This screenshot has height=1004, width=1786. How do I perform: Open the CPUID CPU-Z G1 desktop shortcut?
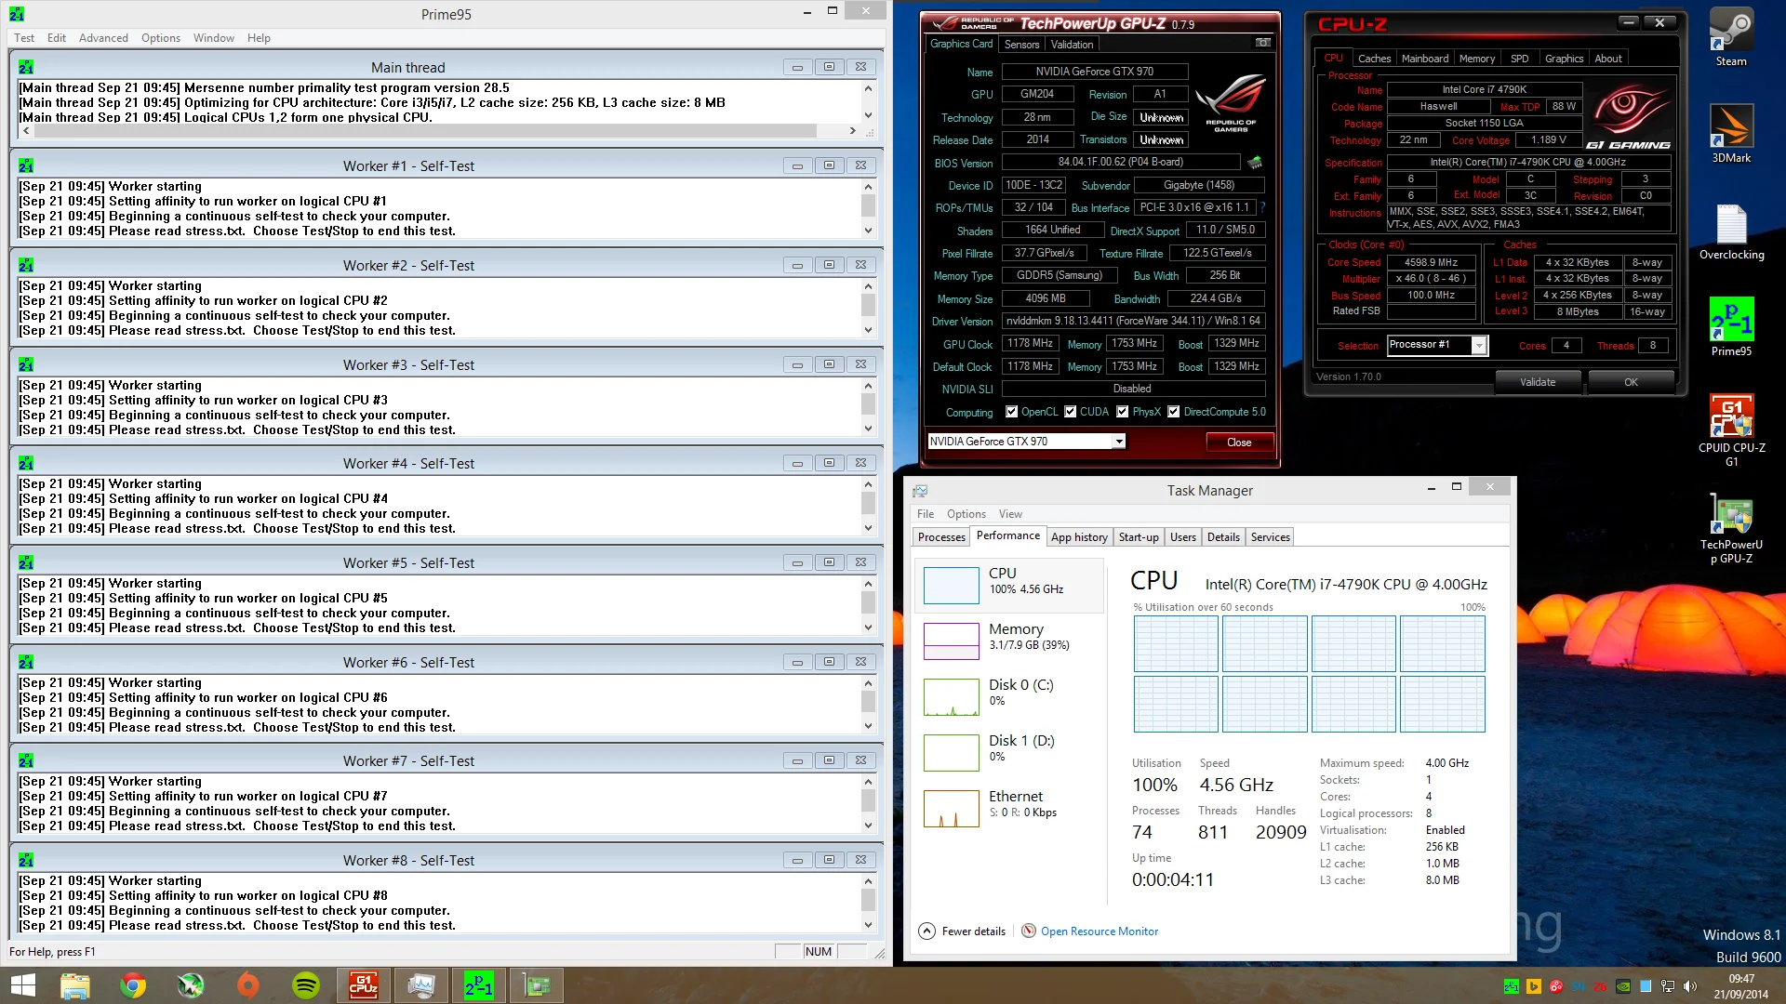(1731, 429)
